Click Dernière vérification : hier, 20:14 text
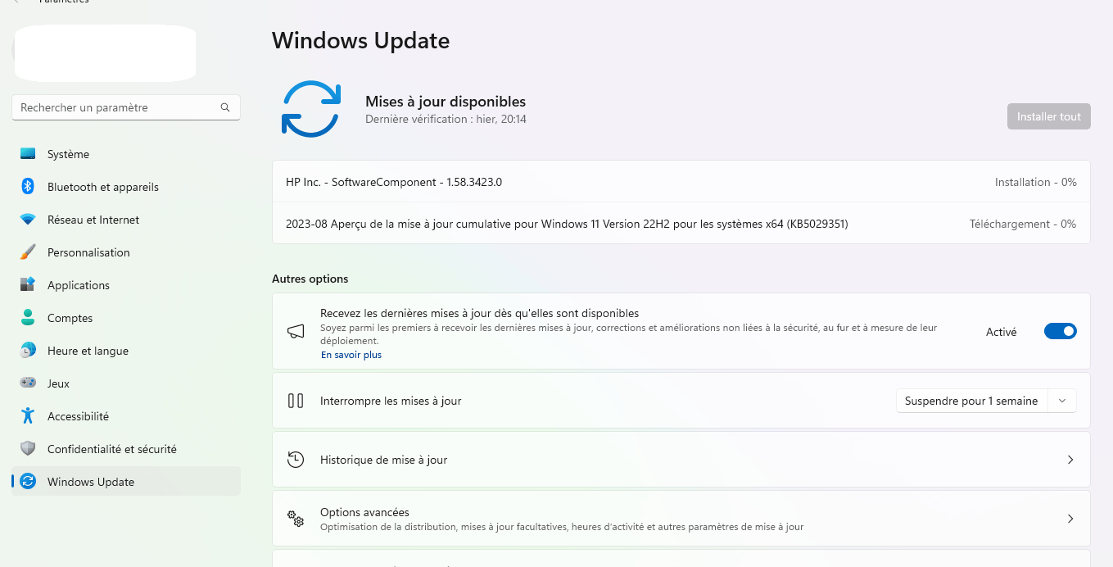This screenshot has height=567, width=1113. tap(446, 119)
